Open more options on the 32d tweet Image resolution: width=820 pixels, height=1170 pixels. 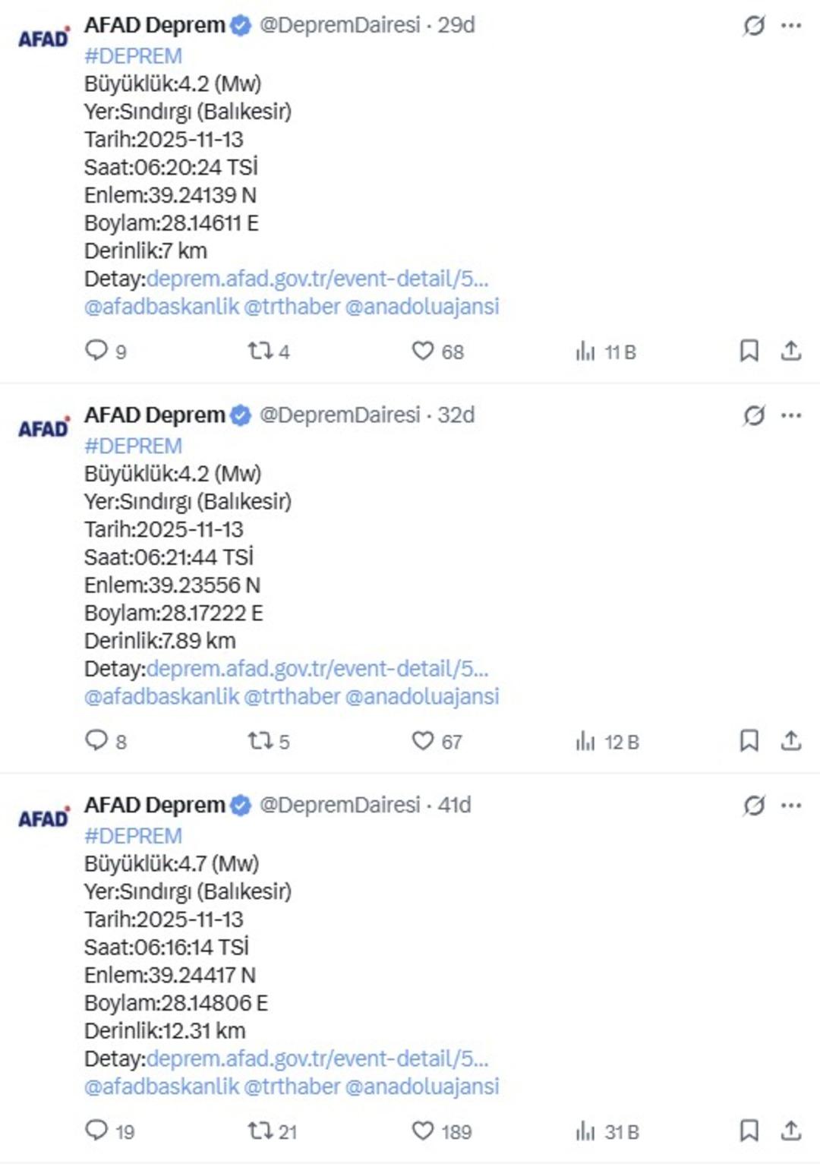pos(791,416)
